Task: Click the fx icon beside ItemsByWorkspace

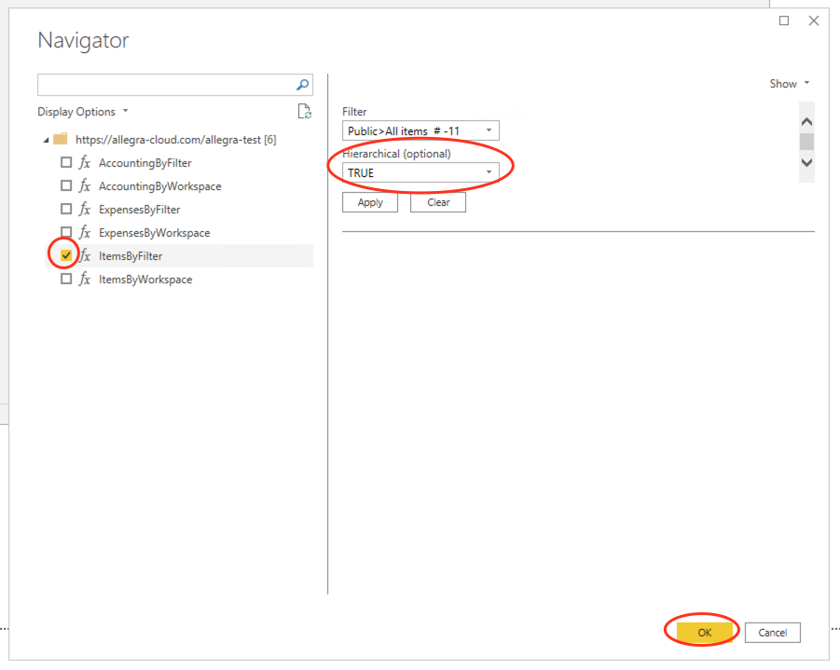Action: (85, 279)
